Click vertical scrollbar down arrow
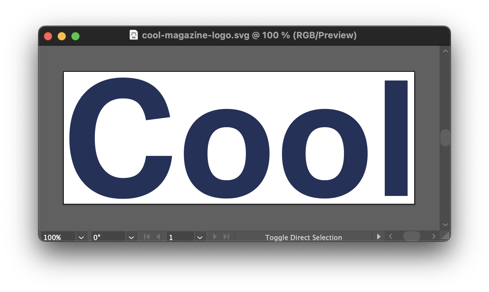The image size is (489, 292). [445, 225]
